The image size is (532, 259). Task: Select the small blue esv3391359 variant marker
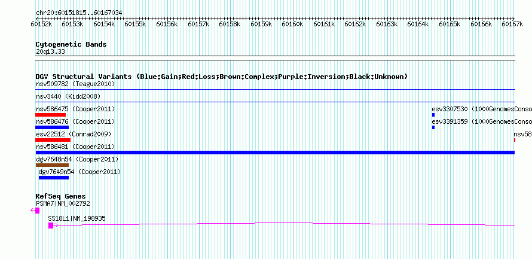pos(433,127)
